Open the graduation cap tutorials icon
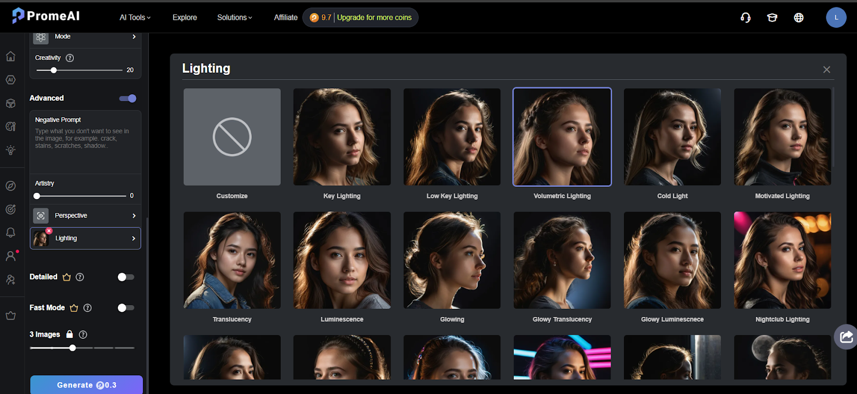The width and height of the screenshot is (857, 394). (772, 18)
